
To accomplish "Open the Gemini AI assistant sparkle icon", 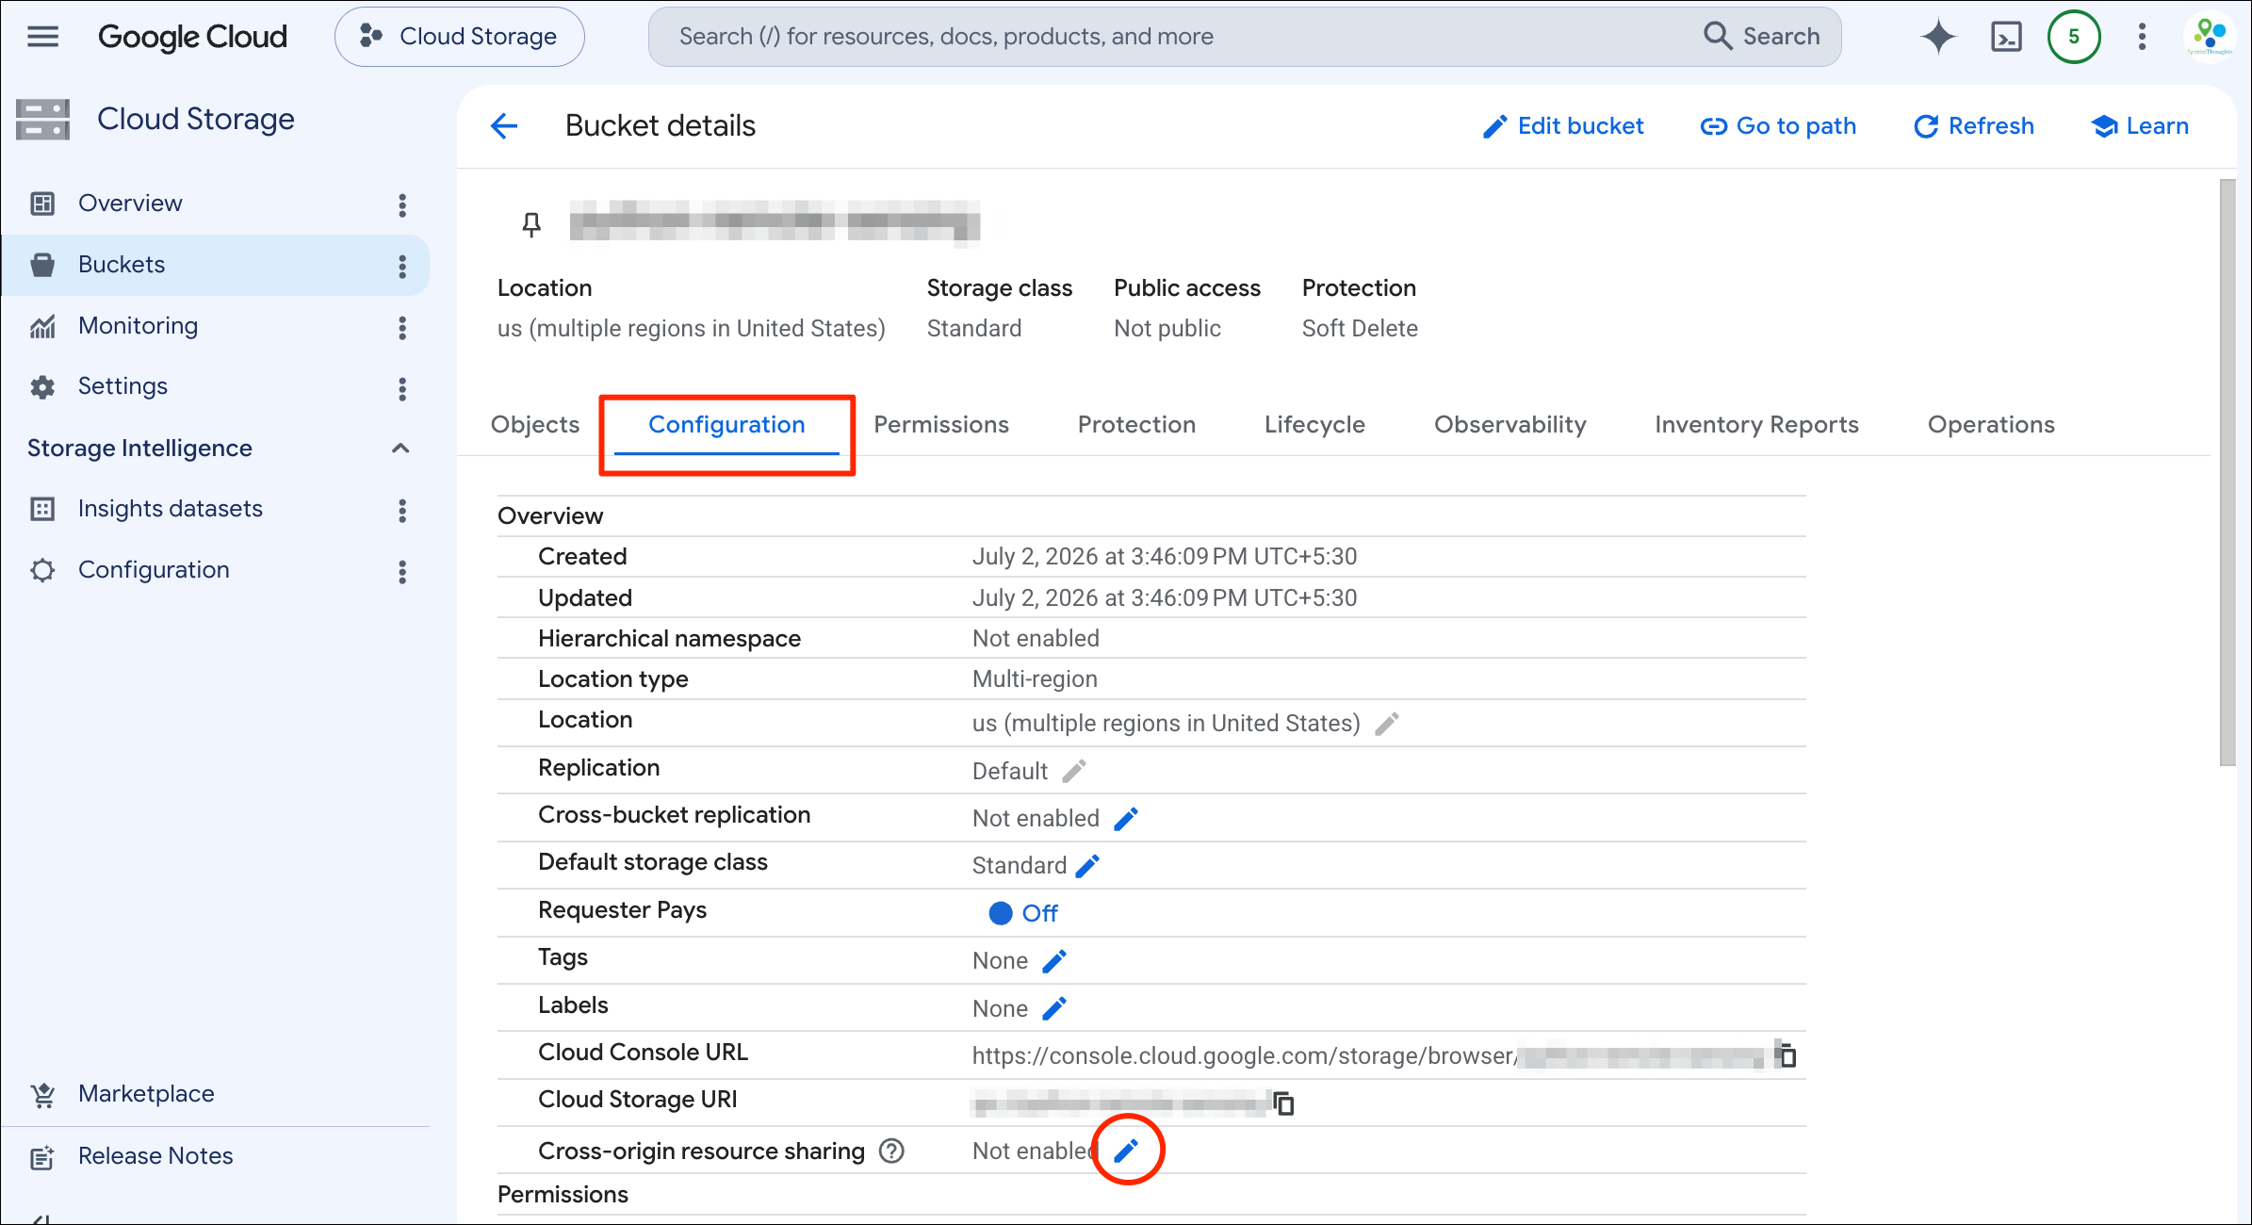I will coord(1937,37).
